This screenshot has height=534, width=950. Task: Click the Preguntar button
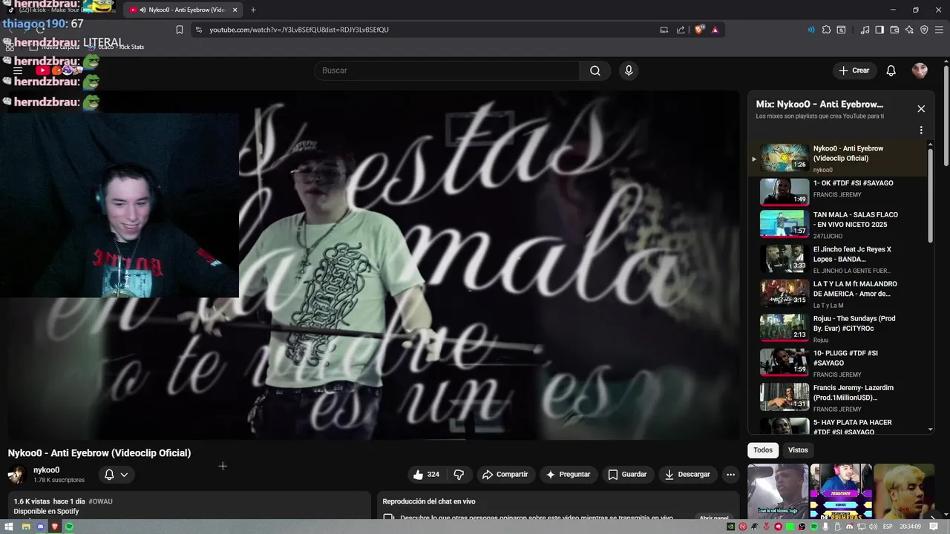click(568, 475)
